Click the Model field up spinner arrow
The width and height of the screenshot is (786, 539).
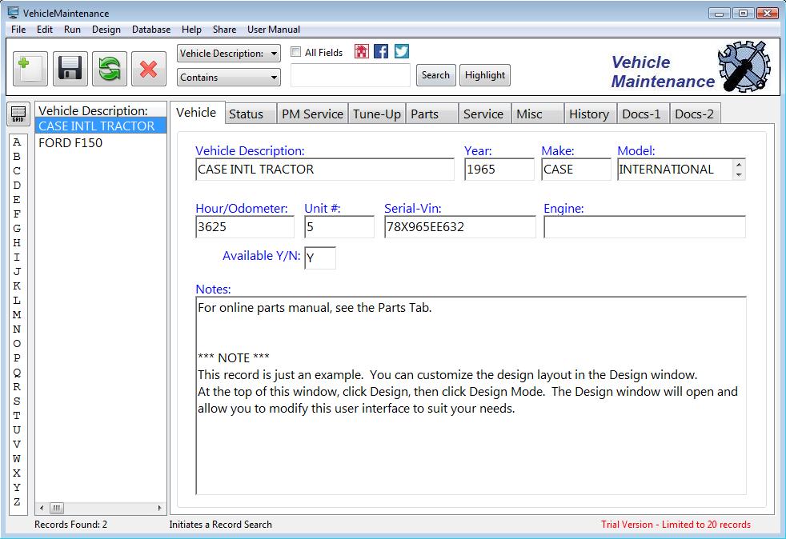(739, 165)
